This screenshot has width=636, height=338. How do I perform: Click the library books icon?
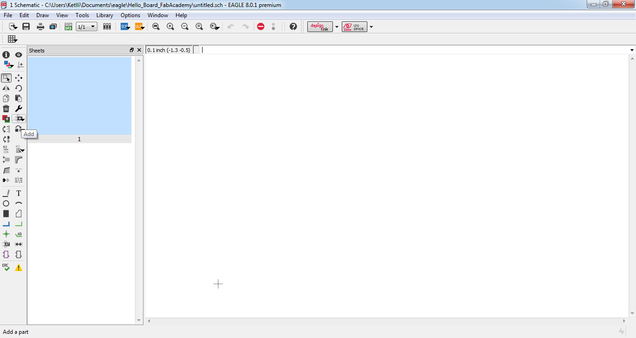[x=107, y=26]
